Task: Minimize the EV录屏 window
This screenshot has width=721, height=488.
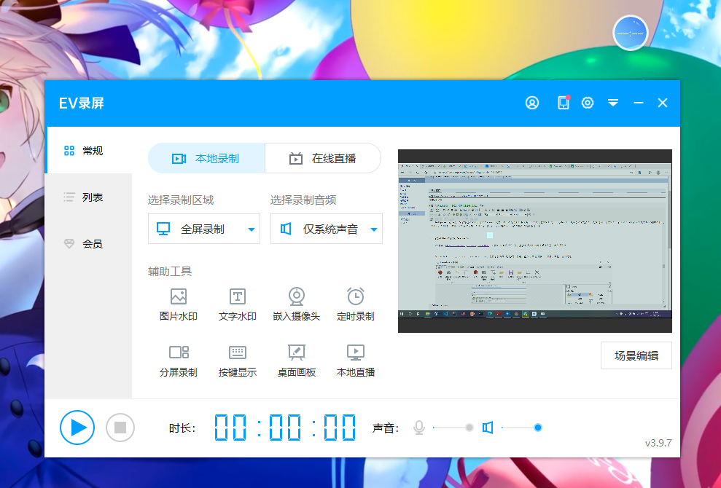Action: pyautogui.click(x=638, y=103)
